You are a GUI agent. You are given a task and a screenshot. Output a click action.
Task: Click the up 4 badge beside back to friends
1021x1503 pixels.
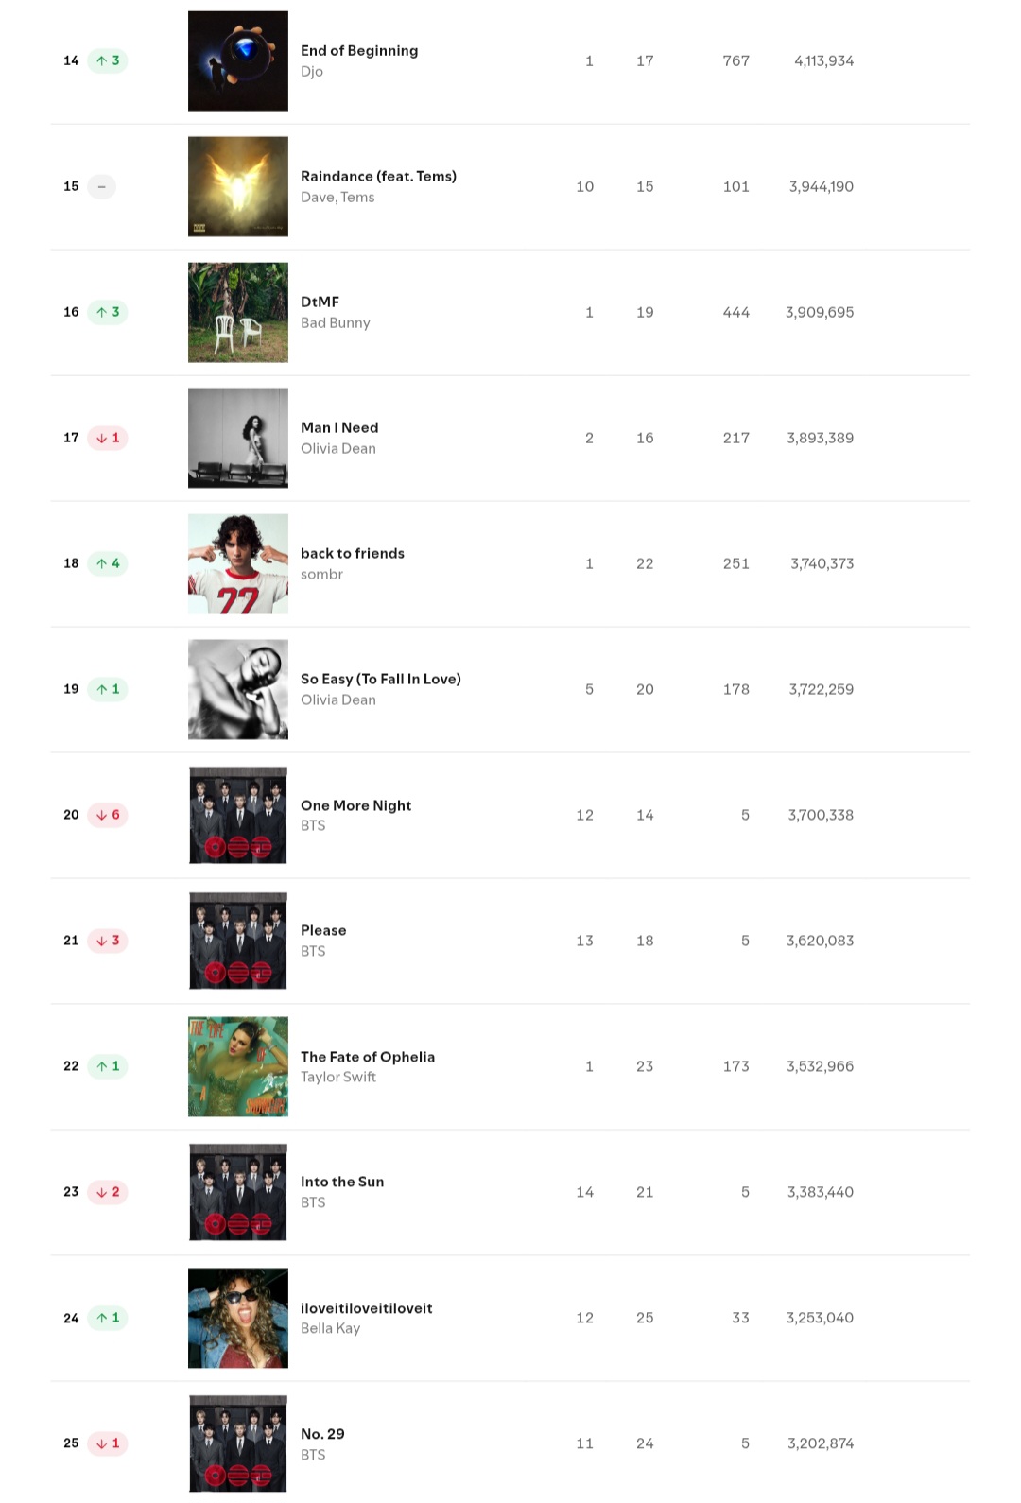[108, 563]
